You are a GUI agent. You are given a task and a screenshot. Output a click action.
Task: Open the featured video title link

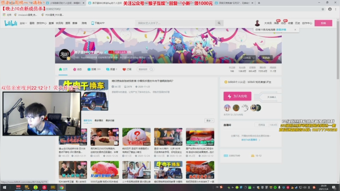[143, 81]
